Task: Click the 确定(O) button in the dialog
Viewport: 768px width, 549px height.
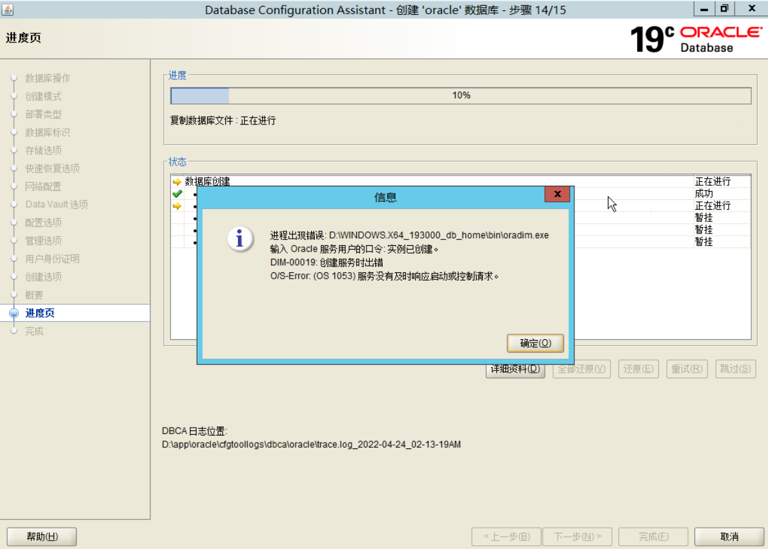Action: tap(535, 343)
